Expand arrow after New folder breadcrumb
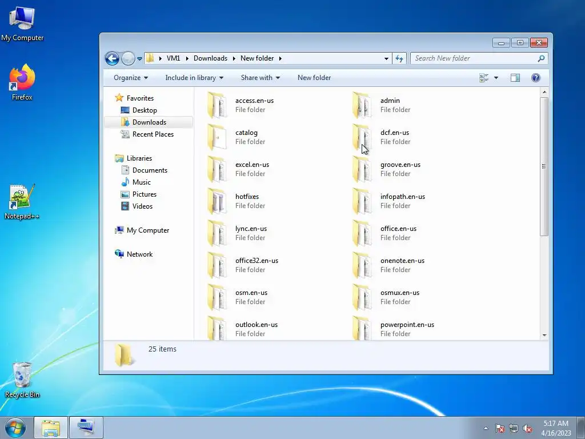The image size is (585, 439). 280,58
